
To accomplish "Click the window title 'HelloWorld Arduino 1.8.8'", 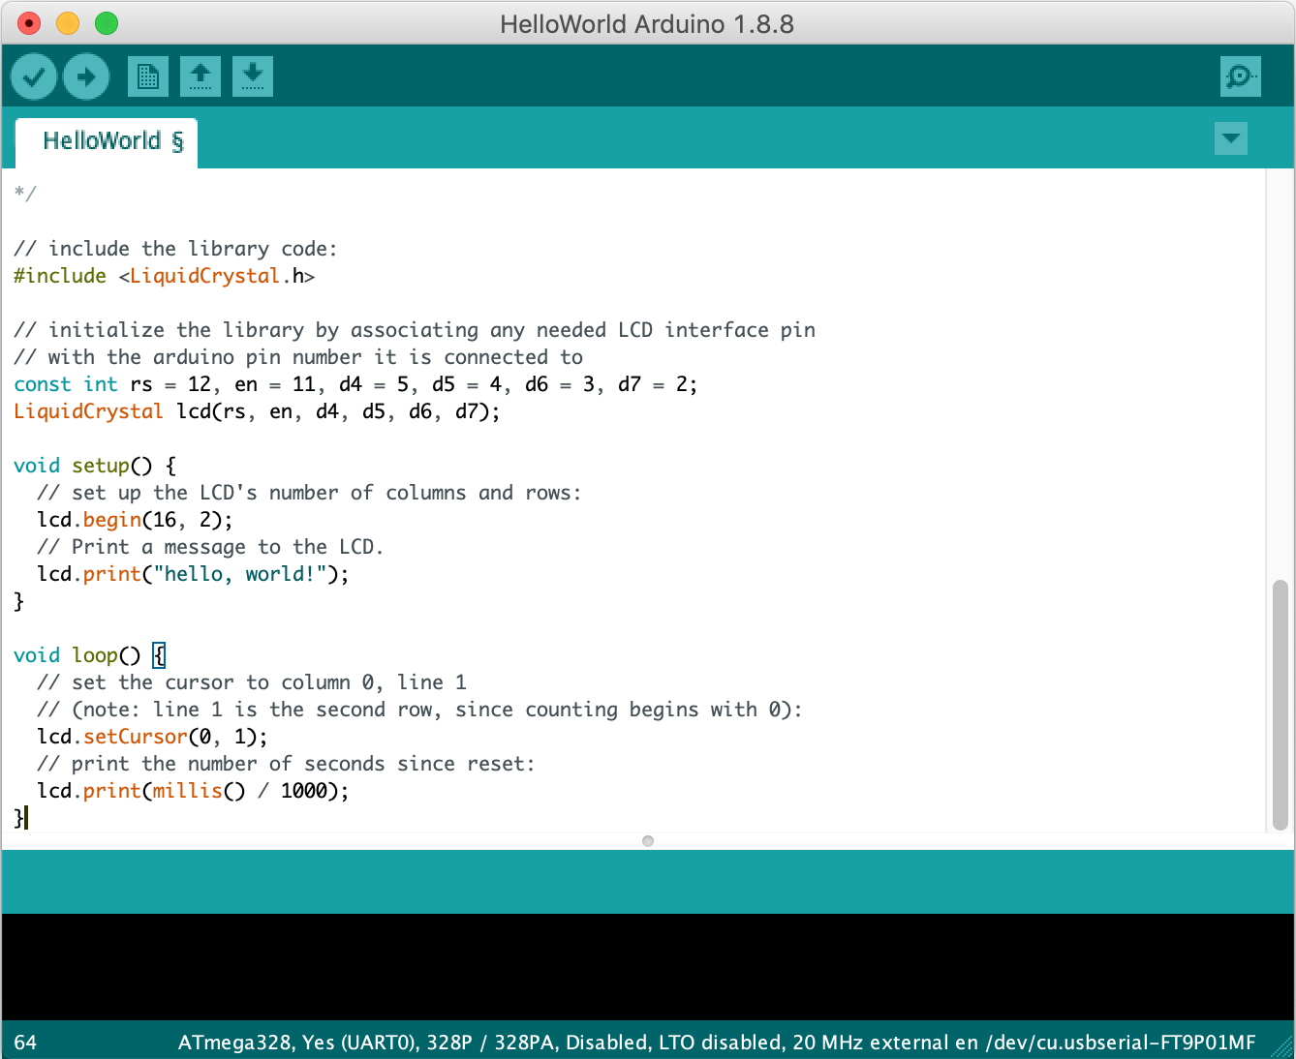I will [647, 24].
